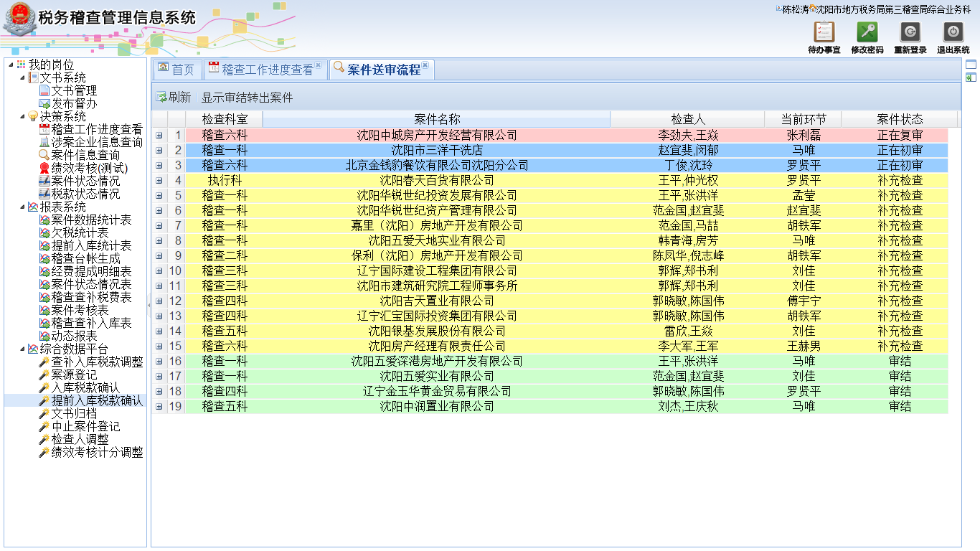Open 绩效考核计分调整 wrench icon

(x=44, y=453)
